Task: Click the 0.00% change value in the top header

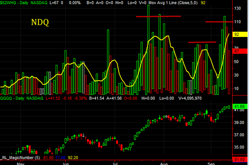Action: click(x=75, y=3)
